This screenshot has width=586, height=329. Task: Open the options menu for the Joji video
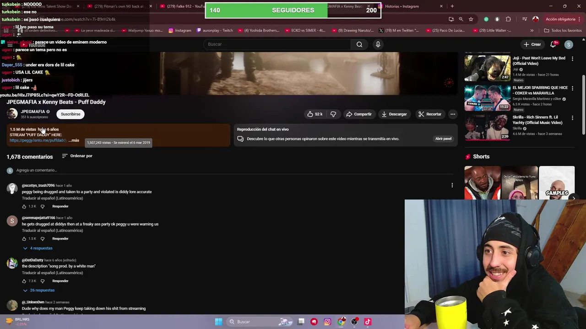(x=572, y=59)
